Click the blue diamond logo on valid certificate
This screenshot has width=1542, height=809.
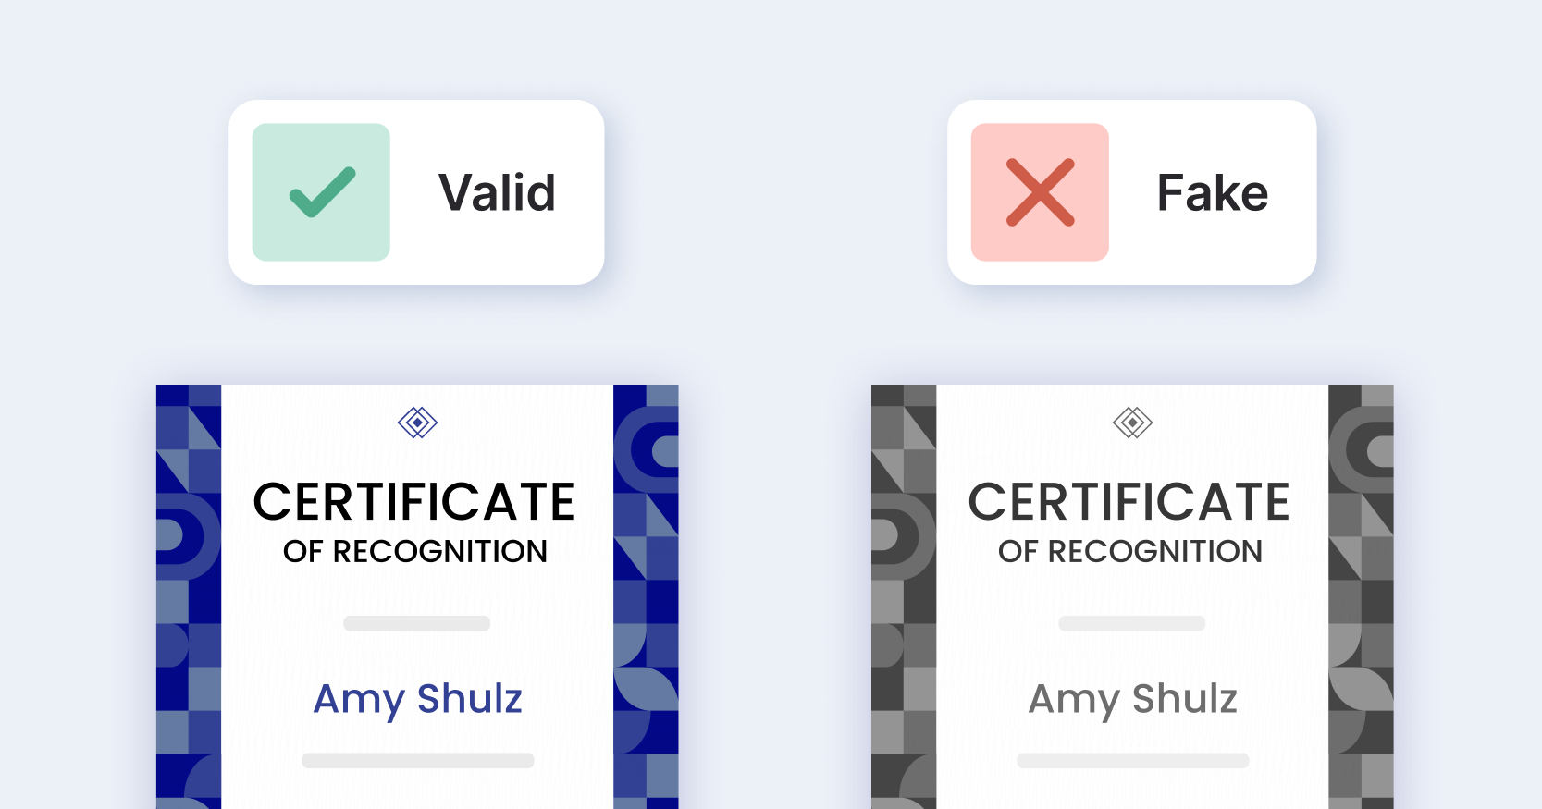point(417,423)
